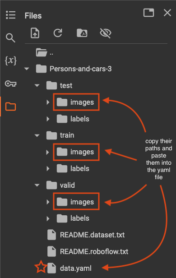The height and width of the screenshot is (278, 176).
Task: Close the Files panel
Action: [167, 13]
